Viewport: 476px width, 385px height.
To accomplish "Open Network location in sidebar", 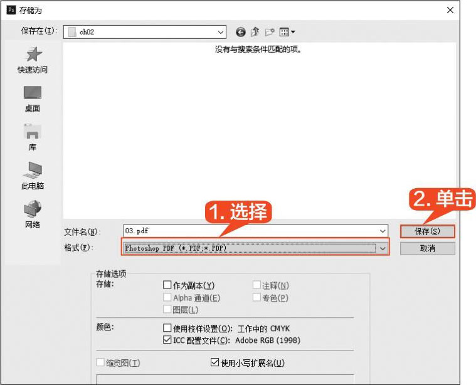I will click(32, 210).
